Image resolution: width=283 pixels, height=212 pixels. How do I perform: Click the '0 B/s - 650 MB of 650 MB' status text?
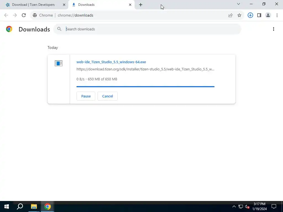(x=97, y=79)
